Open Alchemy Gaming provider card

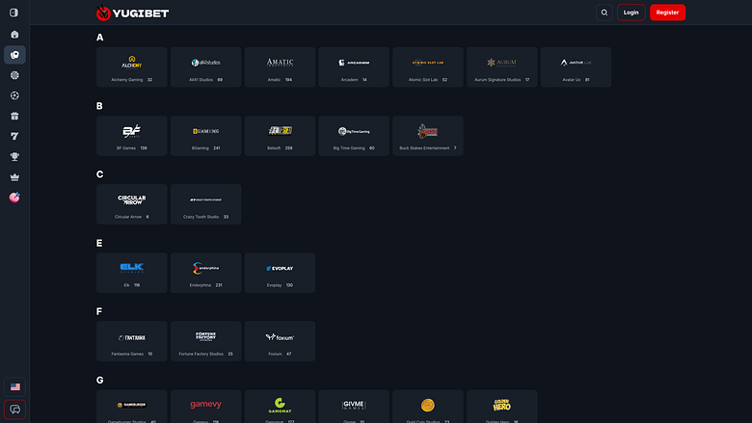click(x=132, y=67)
